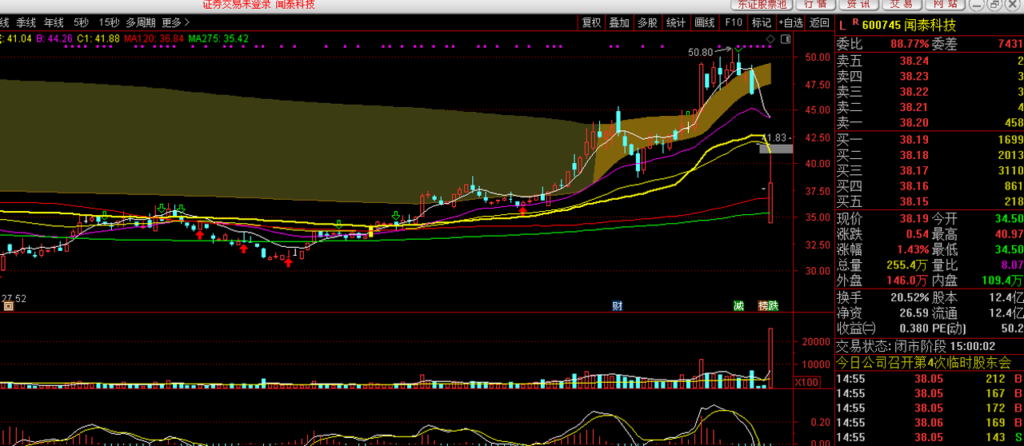This screenshot has height=446, width=1024.
Task: Click the red R badge near 600745
Action: 854,22
